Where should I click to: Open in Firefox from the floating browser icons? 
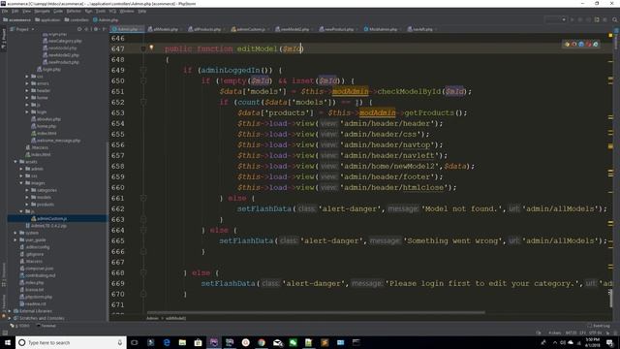tap(574, 45)
